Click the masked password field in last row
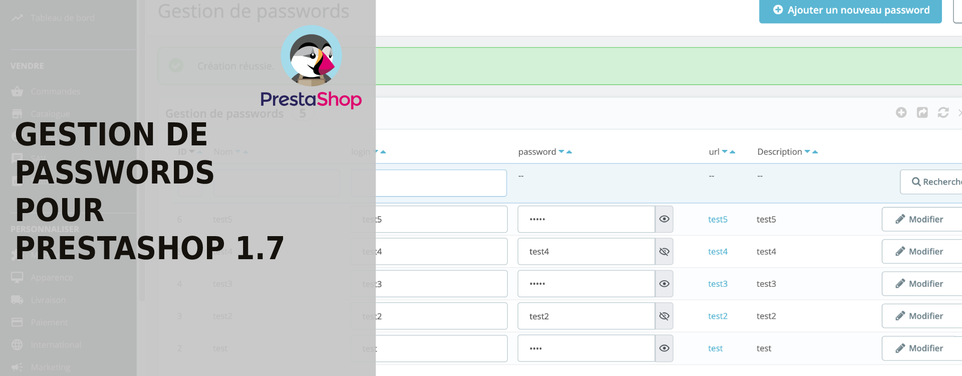 [x=586, y=348]
